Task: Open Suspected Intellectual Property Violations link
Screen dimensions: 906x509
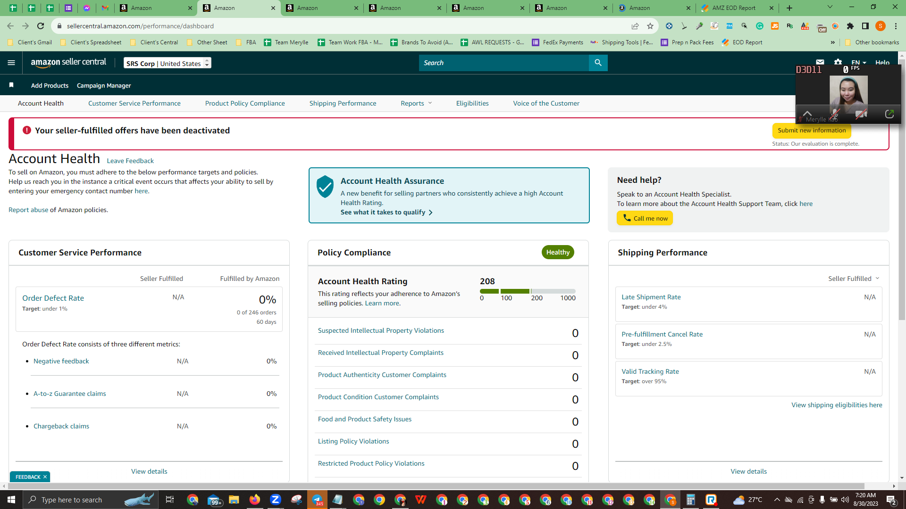Action: tap(381, 330)
